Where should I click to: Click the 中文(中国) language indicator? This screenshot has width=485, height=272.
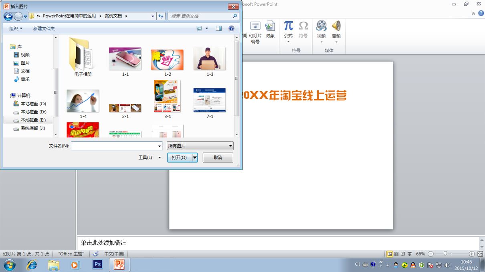click(x=114, y=254)
